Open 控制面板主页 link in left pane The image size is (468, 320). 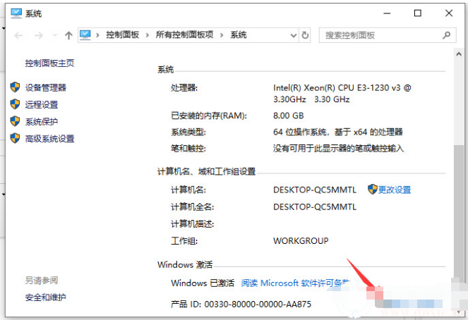coord(49,63)
